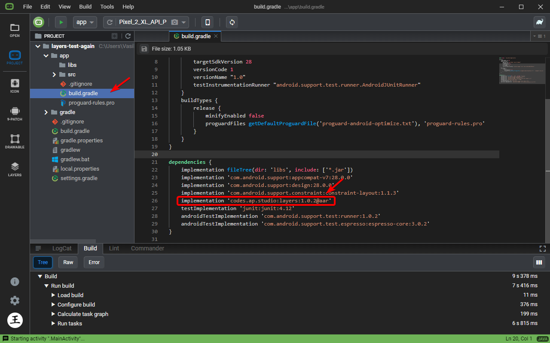Viewport: 550px width, 343px height.
Task: Click the bottom panel hamburger icon
Action: click(38, 248)
